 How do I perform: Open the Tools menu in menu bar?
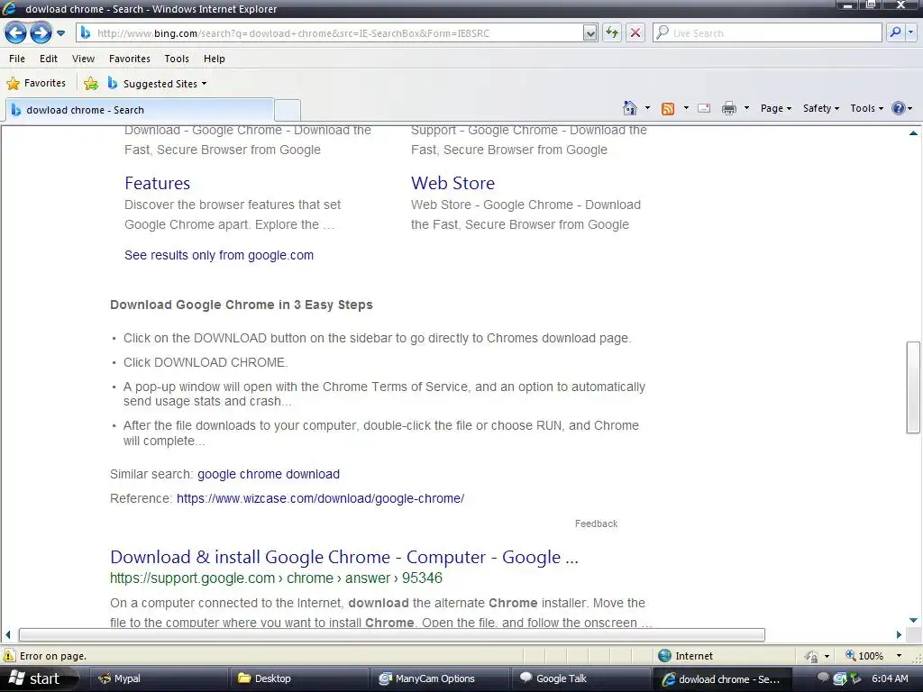coord(177,59)
